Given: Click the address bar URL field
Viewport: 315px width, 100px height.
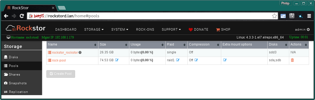Looking at the screenshot, I should pyautogui.click(x=153, y=16).
